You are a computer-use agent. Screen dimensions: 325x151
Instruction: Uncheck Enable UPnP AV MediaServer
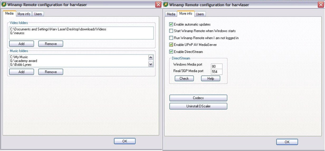[x=171, y=45]
